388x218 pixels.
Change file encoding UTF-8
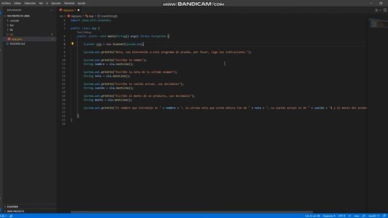tap(341, 216)
